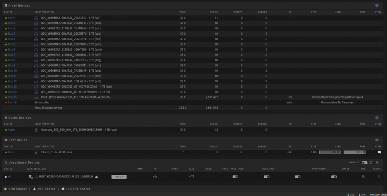Click the ntfs filesystem value for sdi
This screenshot has height=196, width=387.
155,177
